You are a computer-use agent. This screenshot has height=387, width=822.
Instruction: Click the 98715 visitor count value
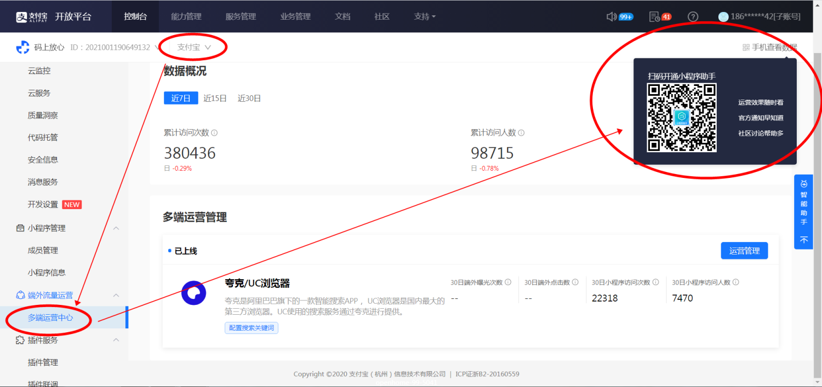(492, 153)
